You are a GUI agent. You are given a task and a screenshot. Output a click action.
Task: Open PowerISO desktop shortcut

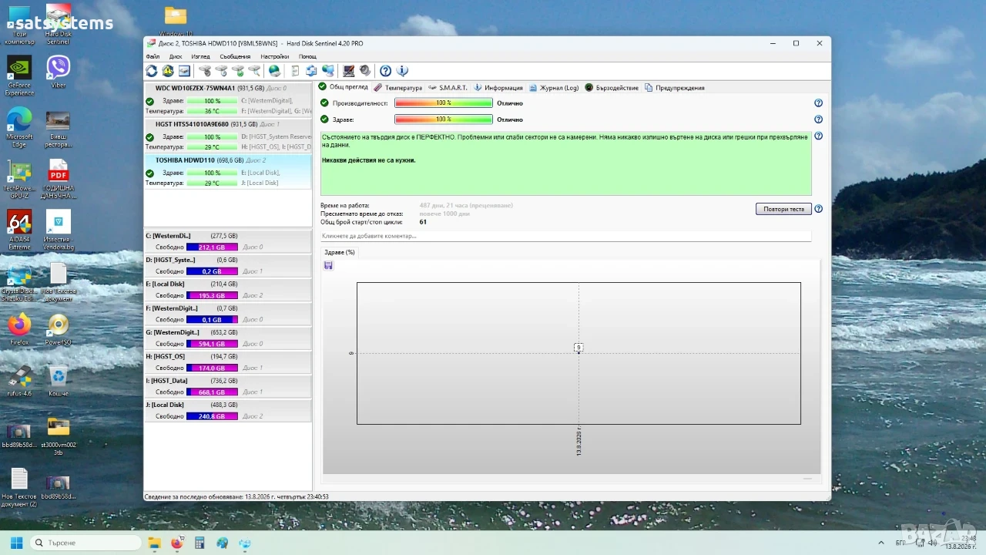click(x=58, y=330)
